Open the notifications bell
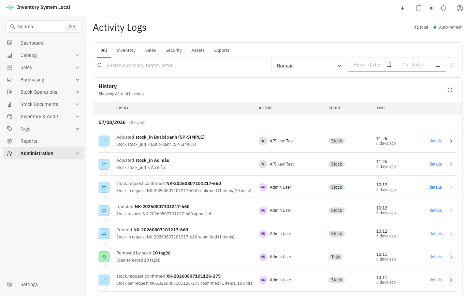 (x=443, y=8)
